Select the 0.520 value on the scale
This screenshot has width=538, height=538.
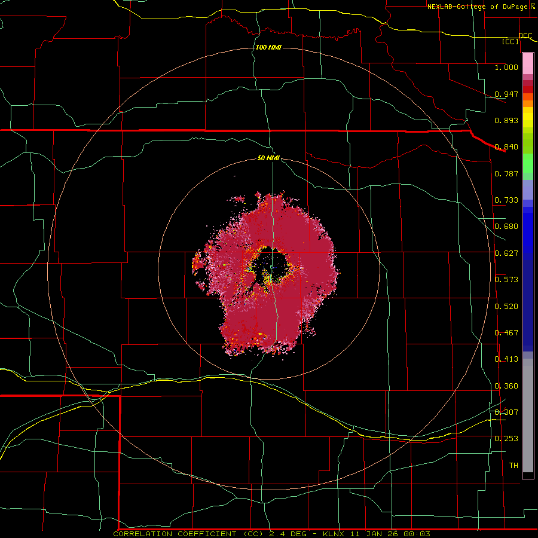506,307
